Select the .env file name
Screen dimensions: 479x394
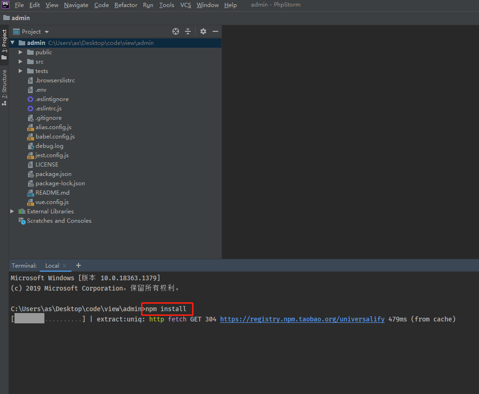click(41, 90)
